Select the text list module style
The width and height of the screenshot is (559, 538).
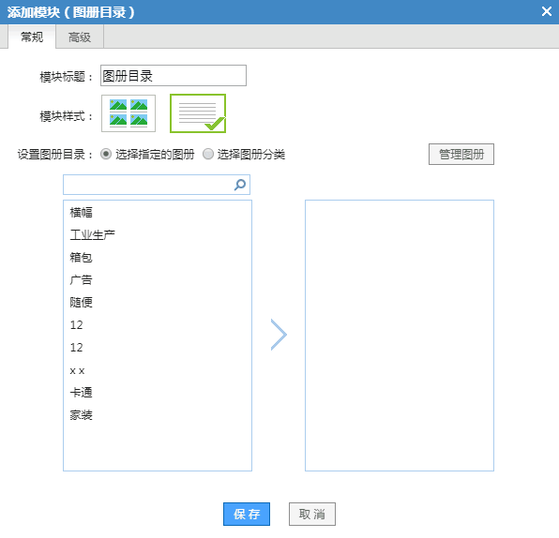198,113
